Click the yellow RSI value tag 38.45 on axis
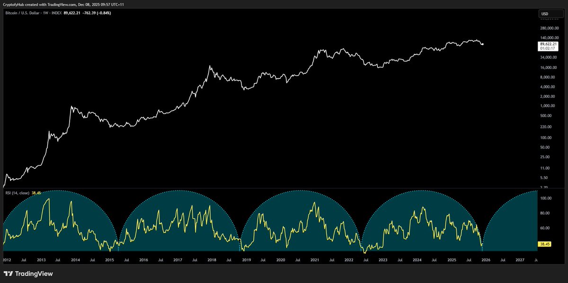 click(x=545, y=244)
